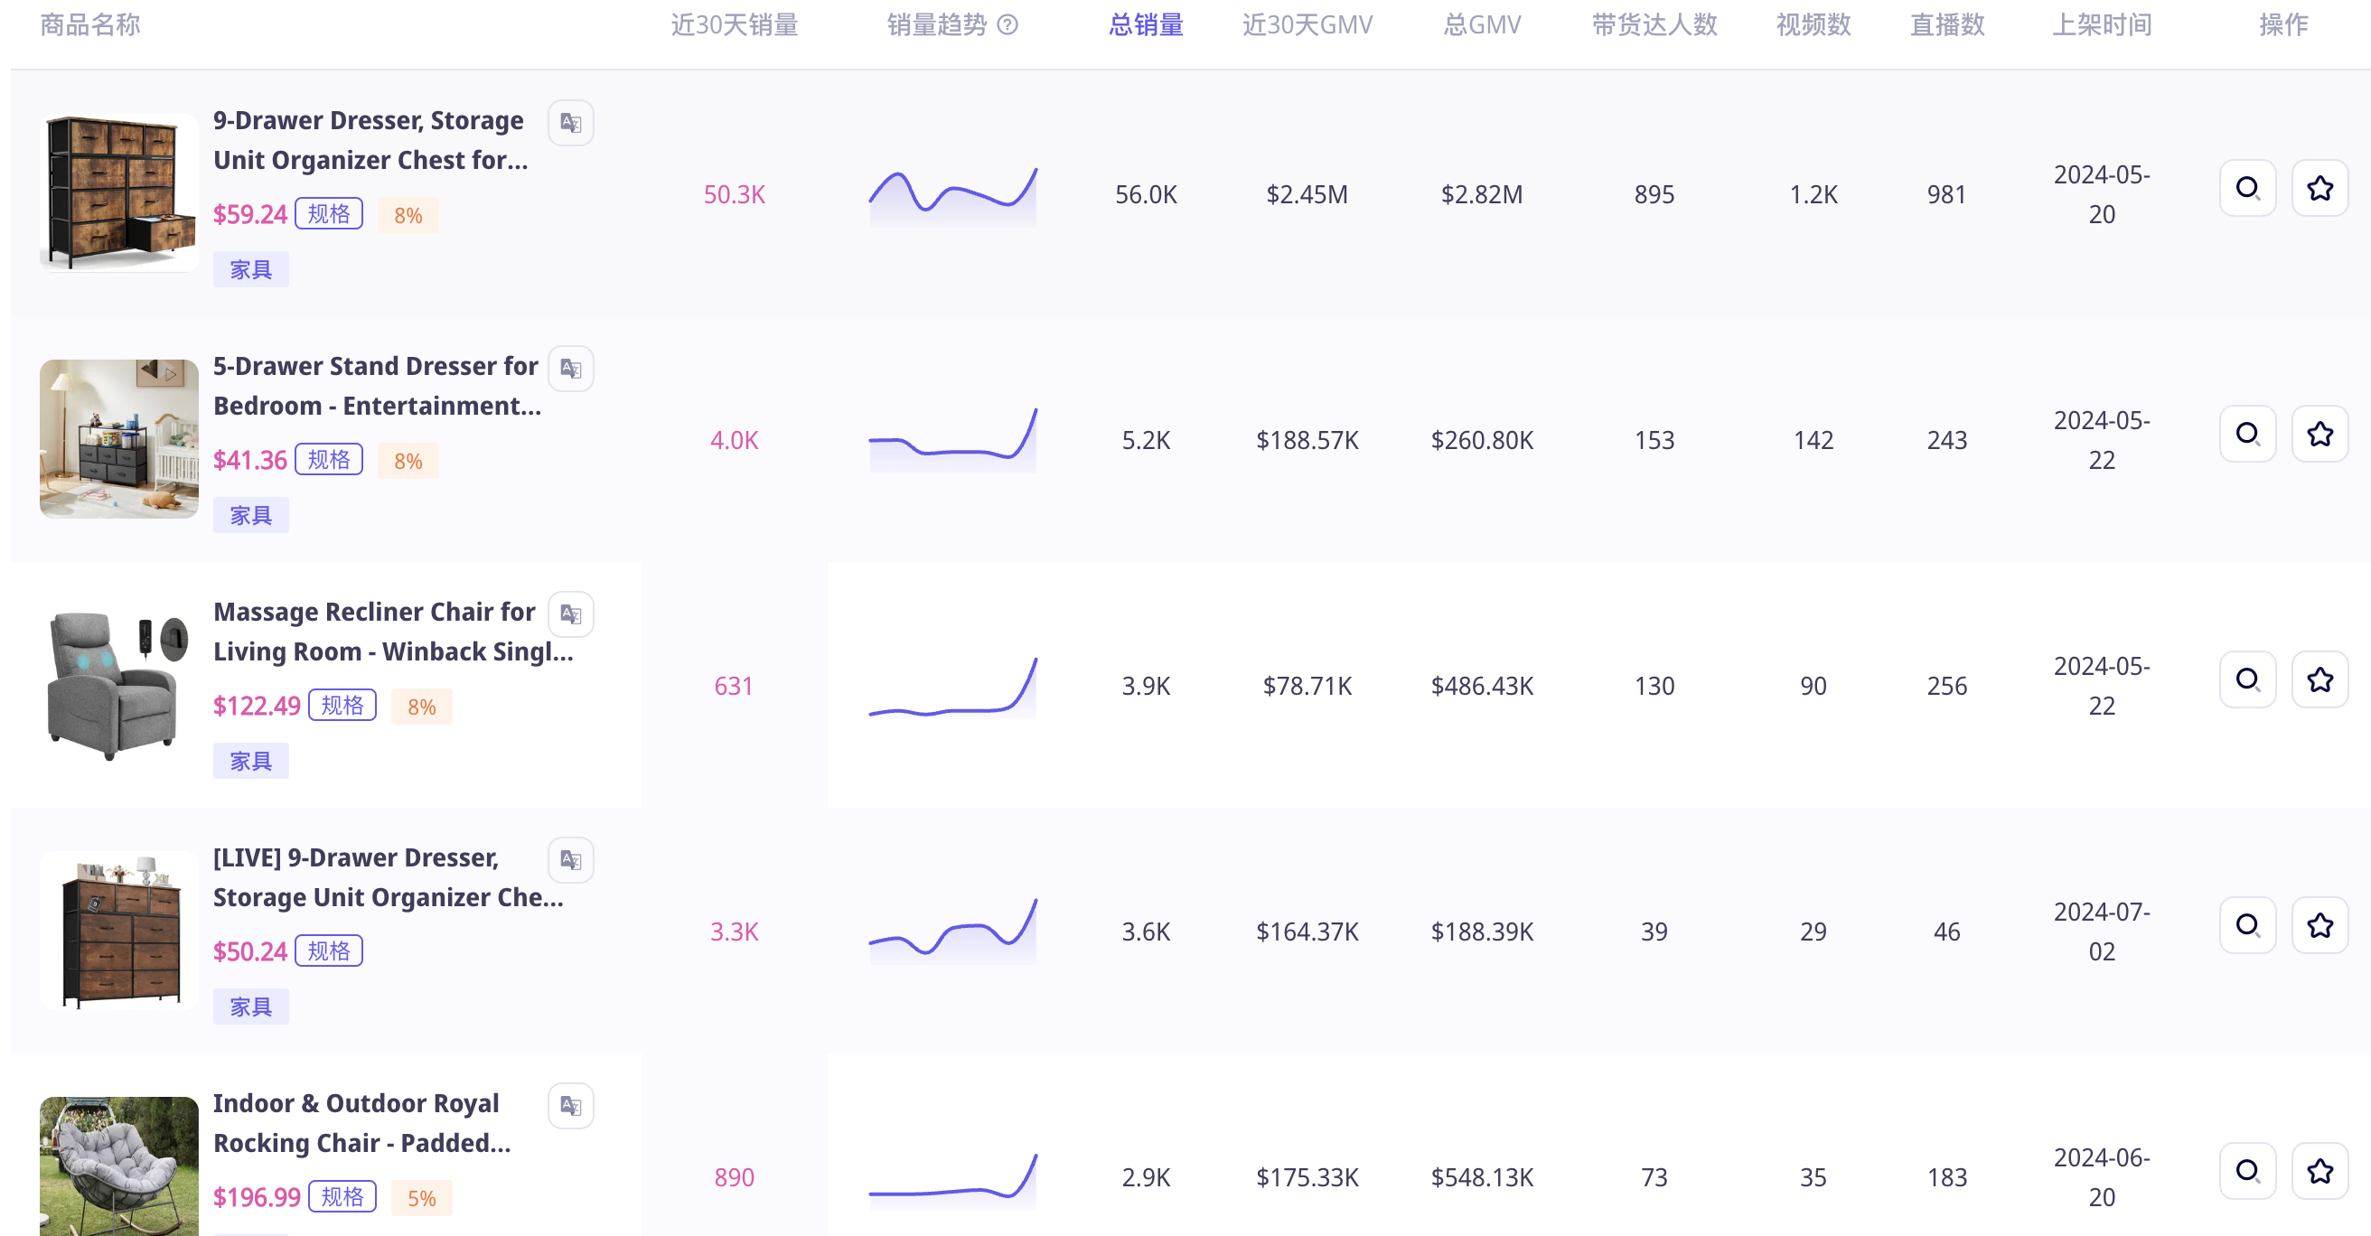Open Indoor Outdoor Rocking Chair thumbnail
The height and width of the screenshot is (1236, 2371).
coord(118,1166)
